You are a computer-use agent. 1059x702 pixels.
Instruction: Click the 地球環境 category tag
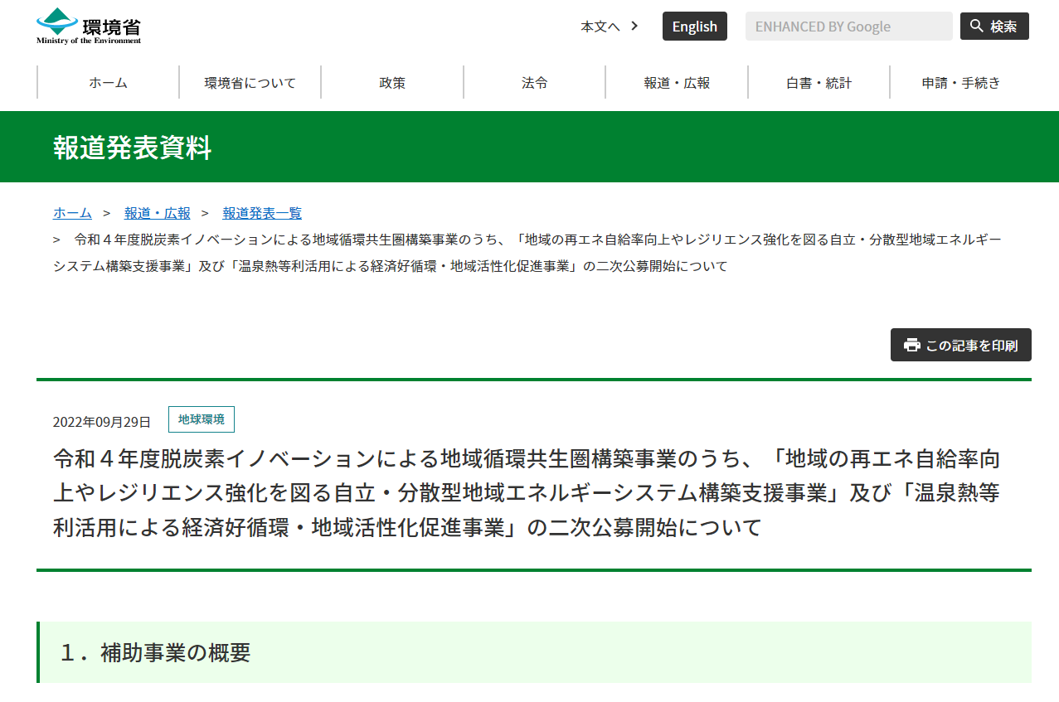(x=202, y=419)
